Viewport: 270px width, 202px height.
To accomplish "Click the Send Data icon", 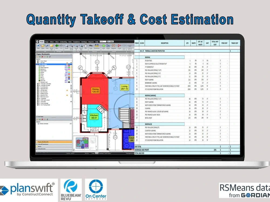I will 124,46.
